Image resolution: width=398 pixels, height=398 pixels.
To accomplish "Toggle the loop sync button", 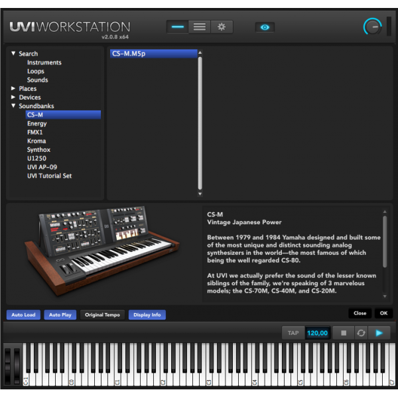I will tap(361, 333).
